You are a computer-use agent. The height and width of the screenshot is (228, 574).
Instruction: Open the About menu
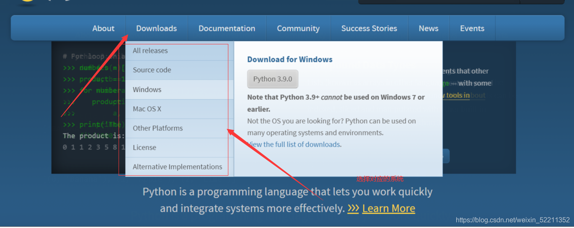click(103, 28)
